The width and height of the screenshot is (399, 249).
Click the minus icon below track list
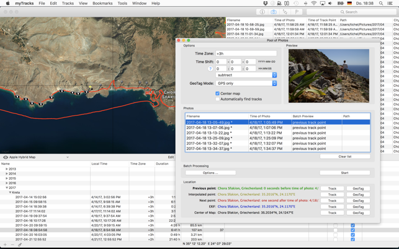pos(12,245)
